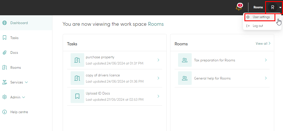Click the Dashboard globe icon

click(x=5, y=23)
